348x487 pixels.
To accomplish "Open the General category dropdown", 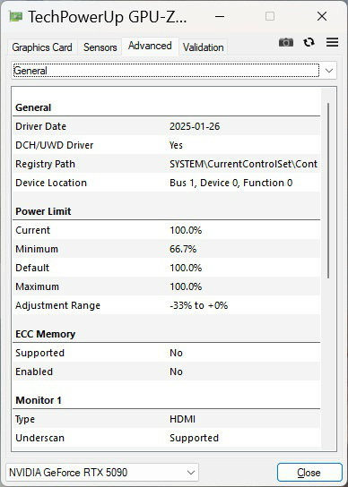I will pyautogui.click(x=174, y=71).
